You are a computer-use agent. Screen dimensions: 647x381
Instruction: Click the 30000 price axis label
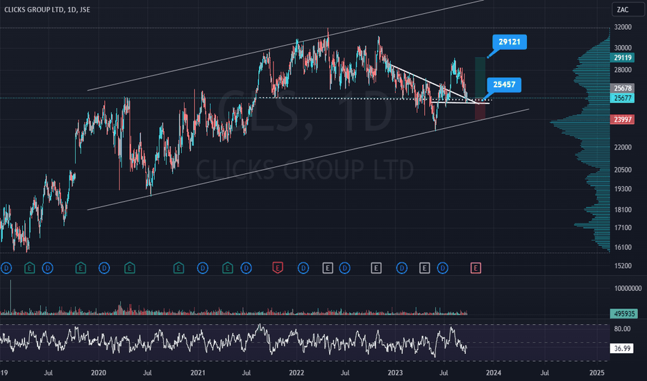[x=623, y=48]
